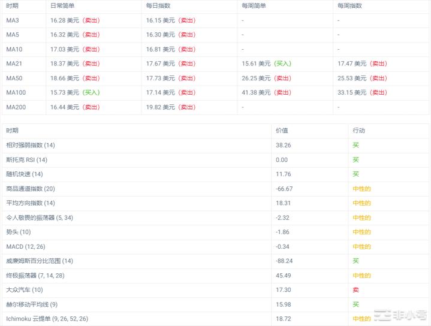Image resolution: width=431 pixels, height=326 pixels.
Task: Click the red 卖 action for 大众汽车 (10)
Action: tap(356, 290)
